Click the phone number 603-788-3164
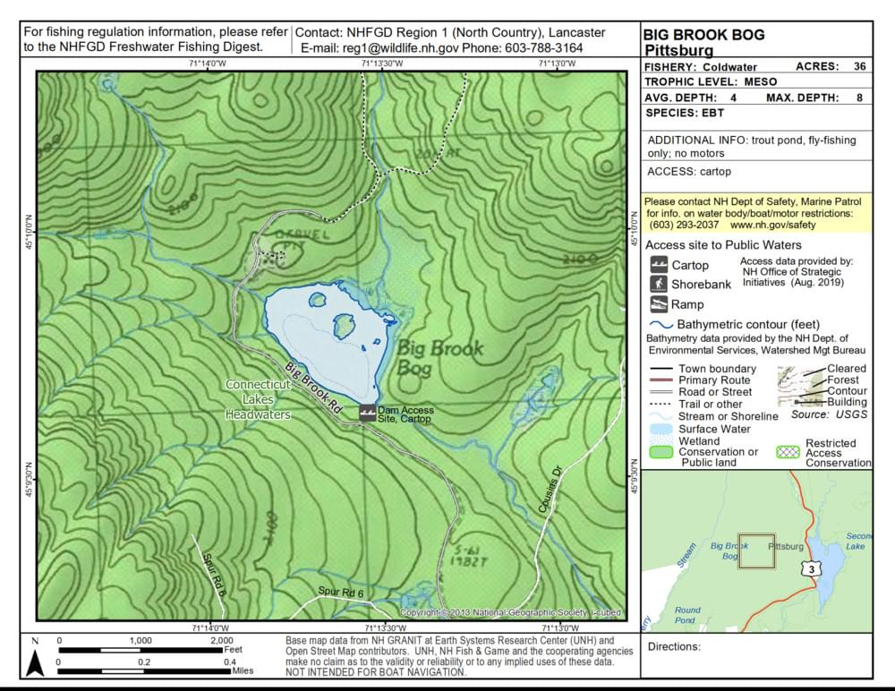This screenshot has width=895, height=691. tap(543, 48)
